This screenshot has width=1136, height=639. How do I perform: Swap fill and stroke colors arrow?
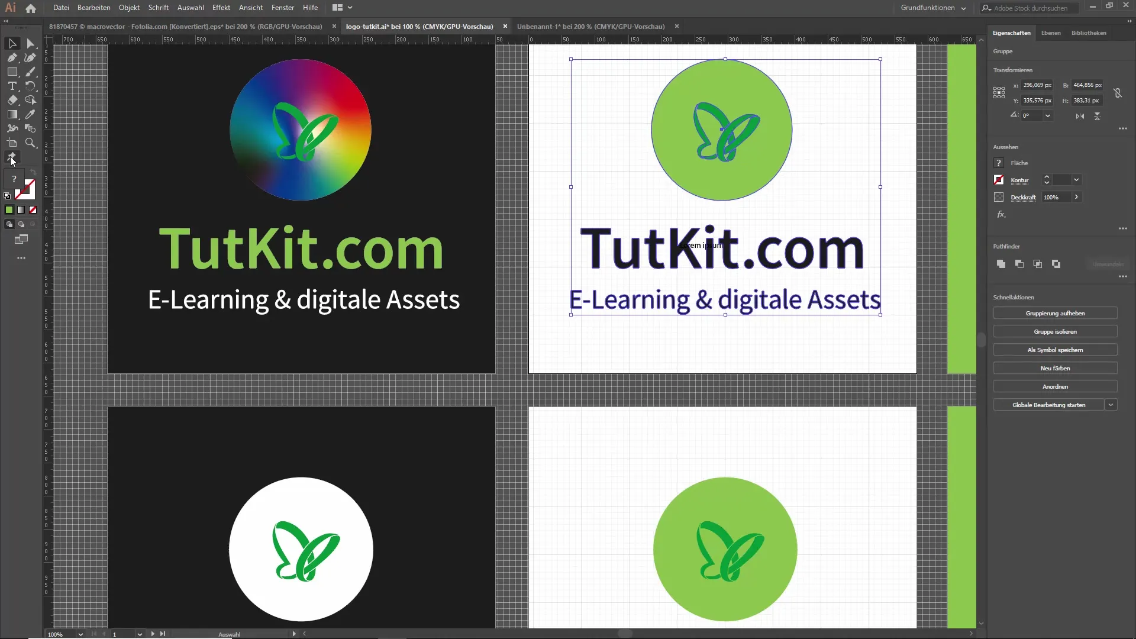[x=33, y=172]
